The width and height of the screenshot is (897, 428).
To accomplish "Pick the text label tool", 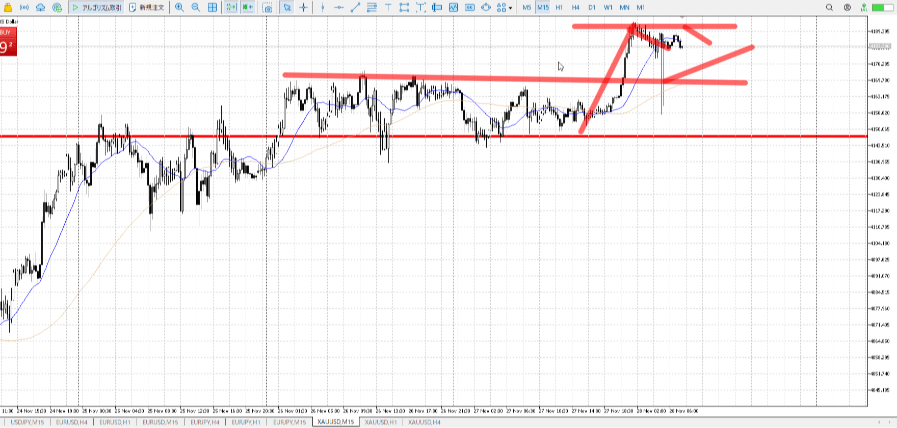I will pos(388,8).
